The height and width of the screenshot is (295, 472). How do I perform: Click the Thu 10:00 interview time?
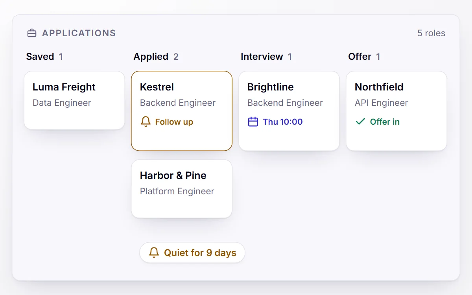coord(283,122)
